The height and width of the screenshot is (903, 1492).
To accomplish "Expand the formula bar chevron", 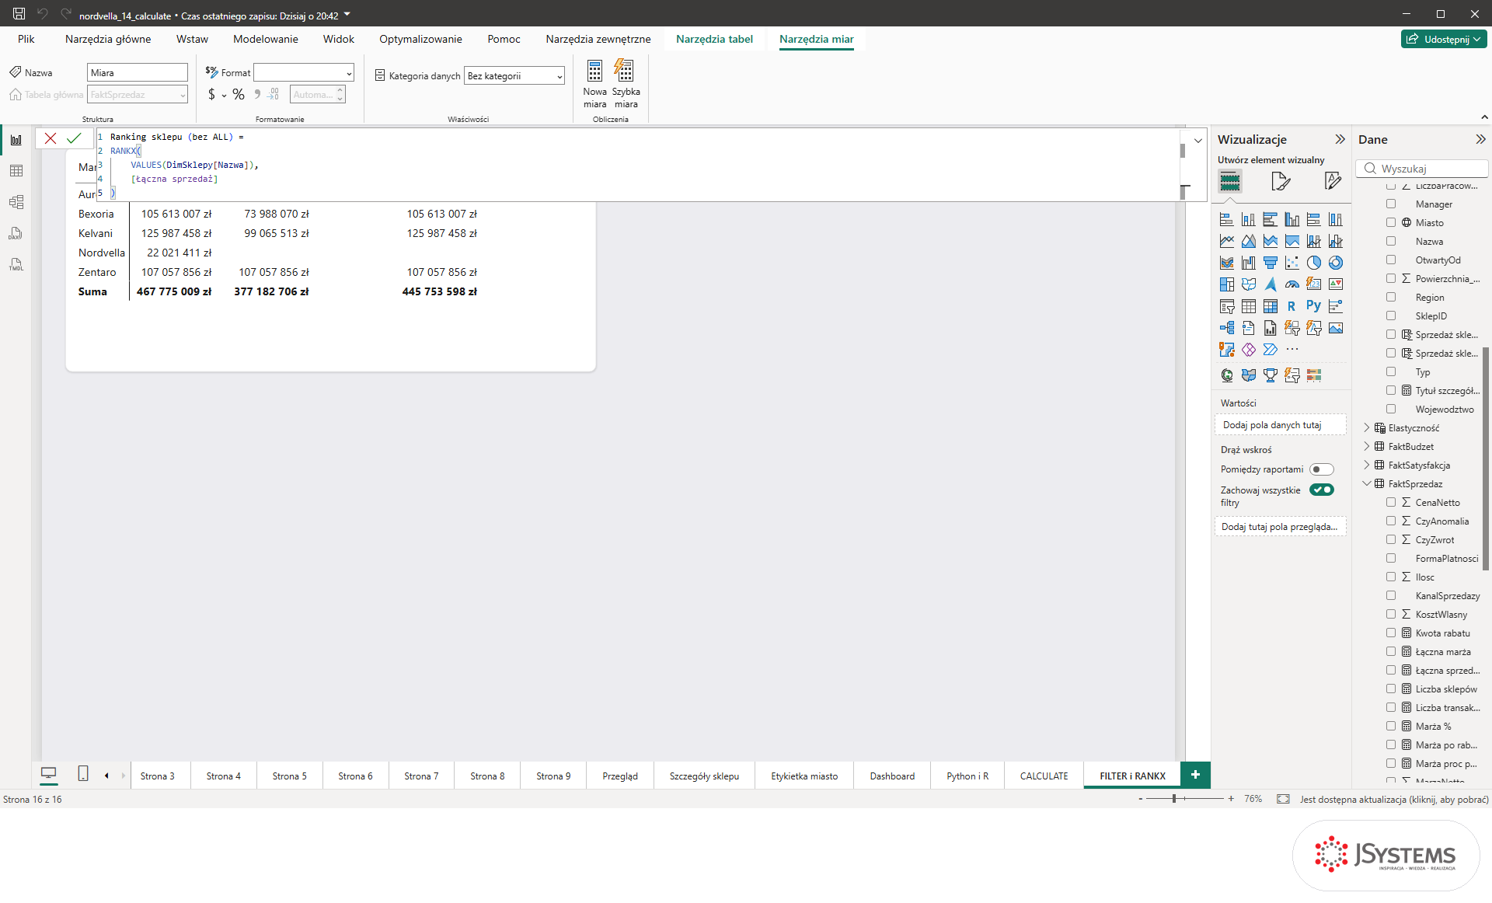I will [x=1197, y=141].
